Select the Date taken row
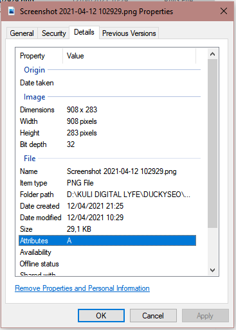 click(x=107, y=83)
